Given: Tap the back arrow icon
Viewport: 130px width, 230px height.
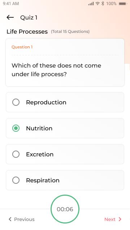Looking at the screenshot, I should click(x=10, y=17).
